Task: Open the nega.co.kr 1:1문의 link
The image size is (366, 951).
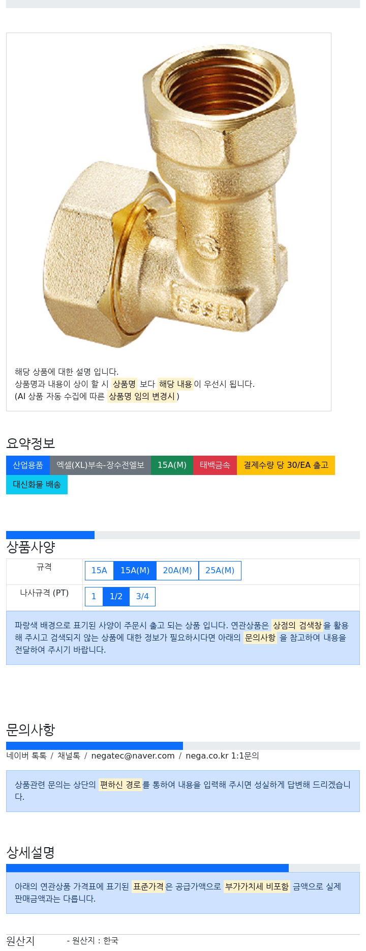Action: [x=222, y=756]
